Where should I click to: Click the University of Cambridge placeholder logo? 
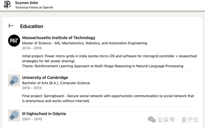point(14,80)
